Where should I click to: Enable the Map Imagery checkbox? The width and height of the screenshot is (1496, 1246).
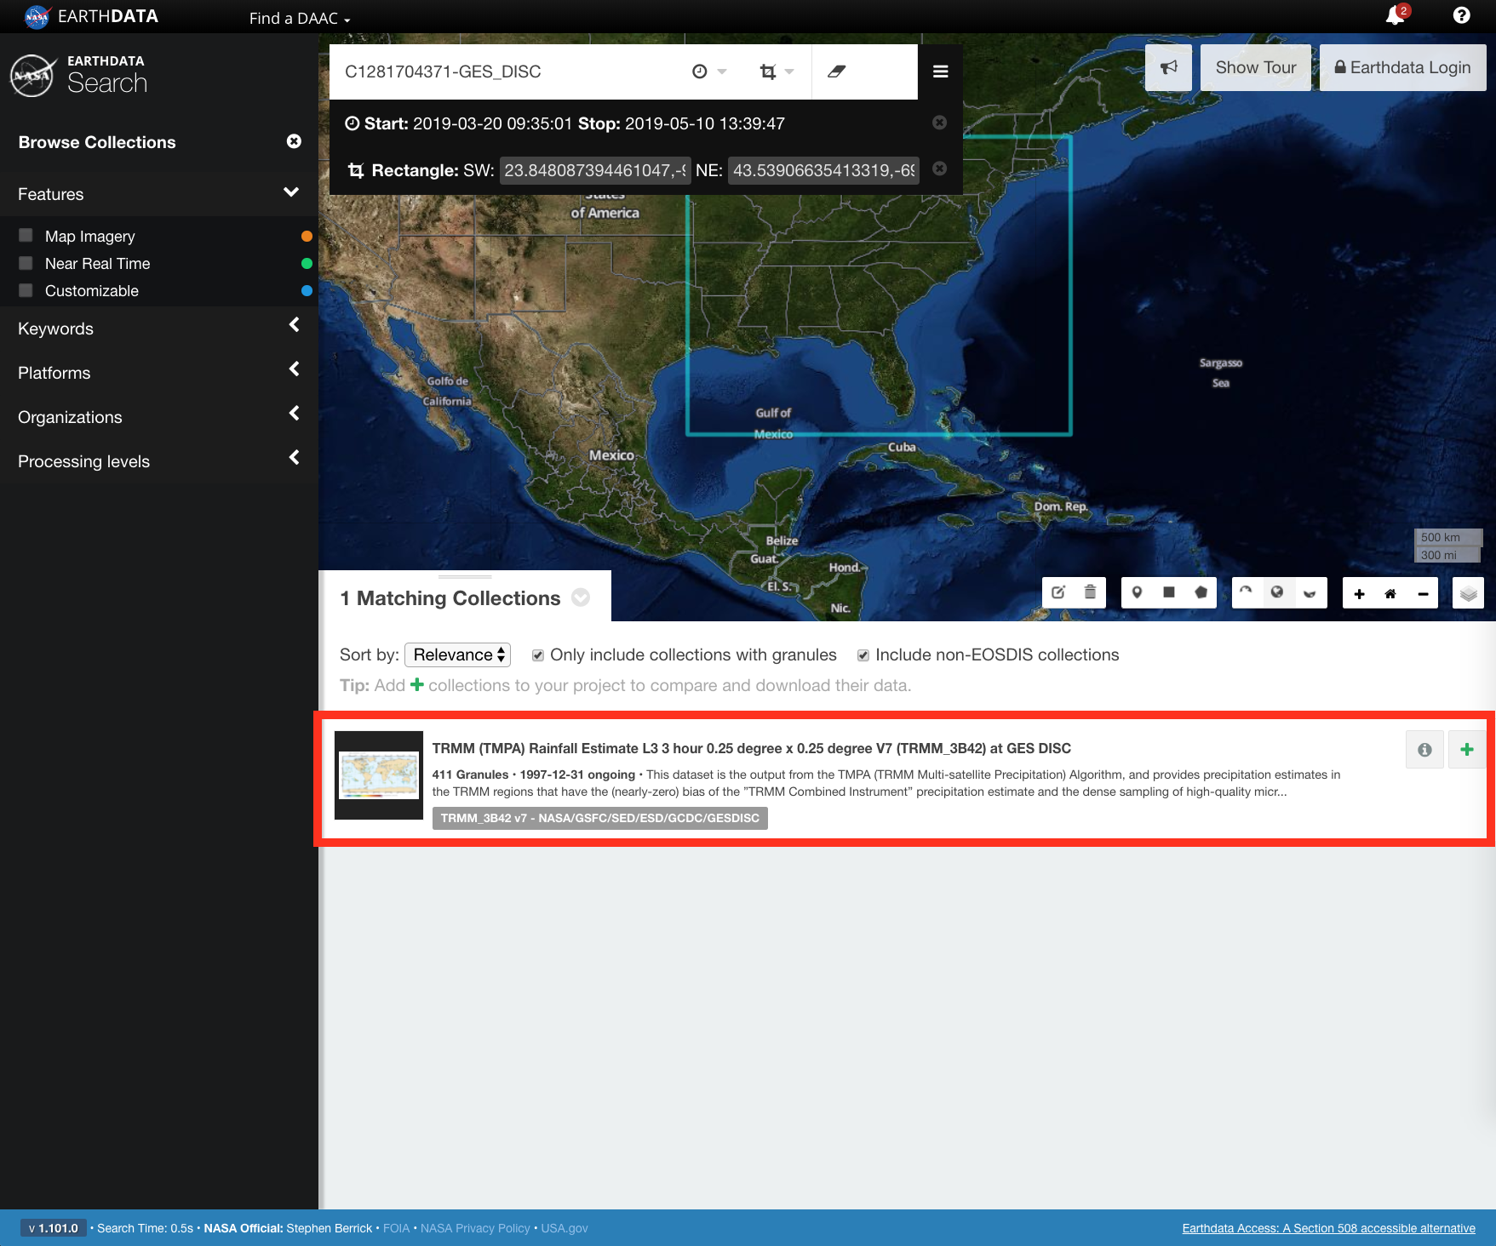coord(26,236)
